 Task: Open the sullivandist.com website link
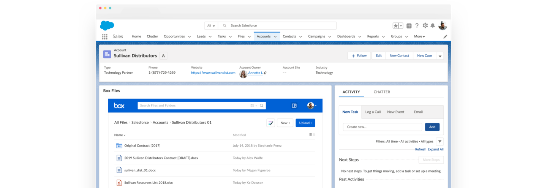(x=213, y=73)
